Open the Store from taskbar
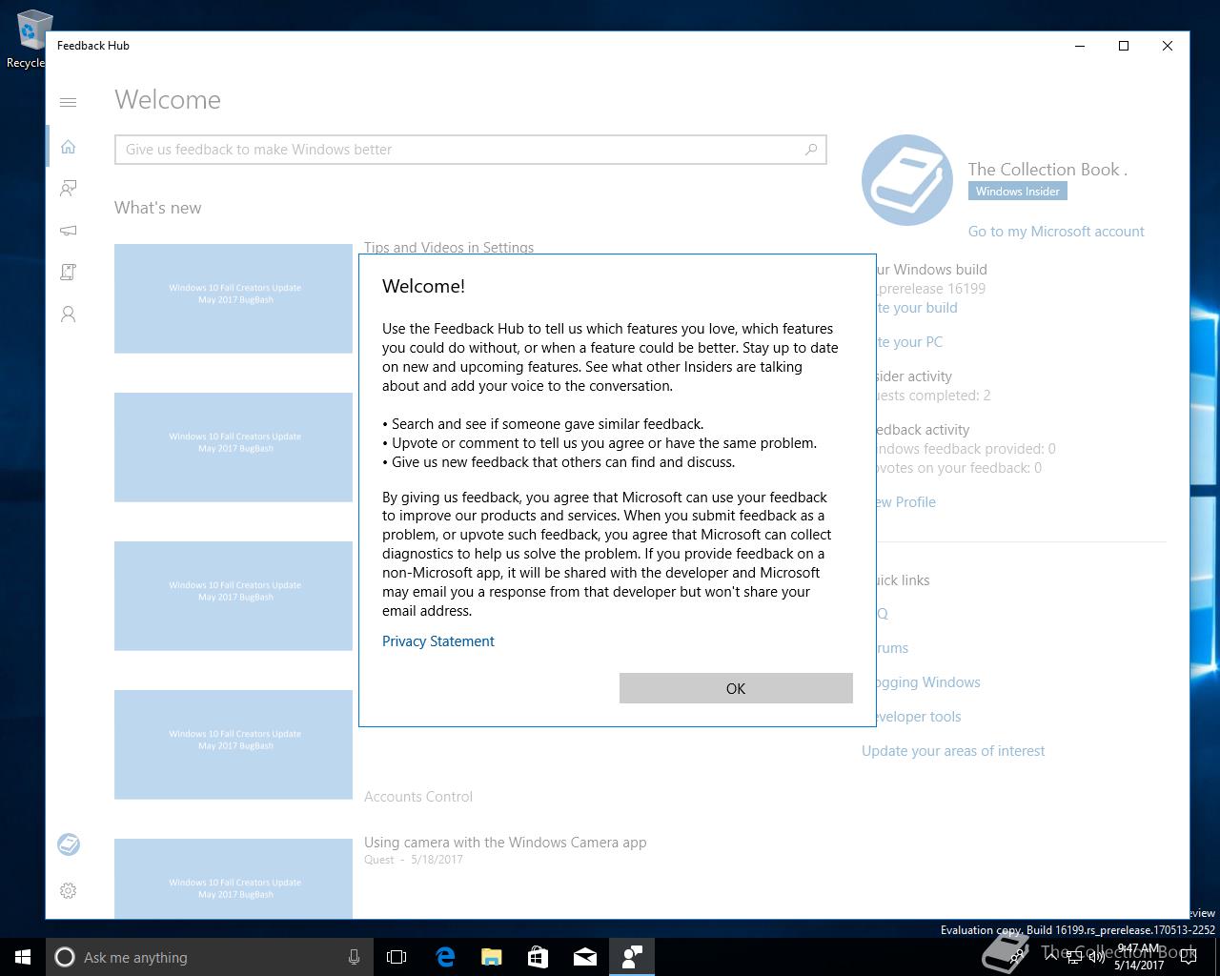Image resolution: width=1220 pixels, height=976 pixels. (x=539, y=957)
